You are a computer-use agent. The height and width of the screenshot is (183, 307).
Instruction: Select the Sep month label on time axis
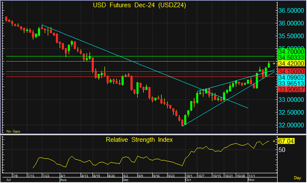(125, 180)
